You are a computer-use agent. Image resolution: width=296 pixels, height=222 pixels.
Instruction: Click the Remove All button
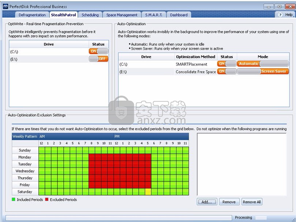[x=252, y=202]
